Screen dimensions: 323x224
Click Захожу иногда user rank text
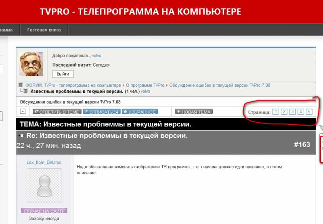(x=44, y=218)
